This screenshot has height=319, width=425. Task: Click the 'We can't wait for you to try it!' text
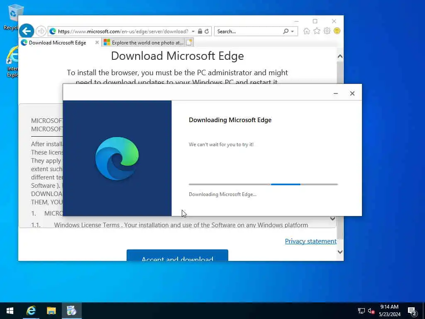221,145
